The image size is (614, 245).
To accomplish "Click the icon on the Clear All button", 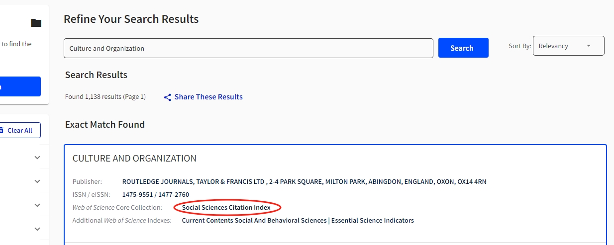I will pos(1,130).
